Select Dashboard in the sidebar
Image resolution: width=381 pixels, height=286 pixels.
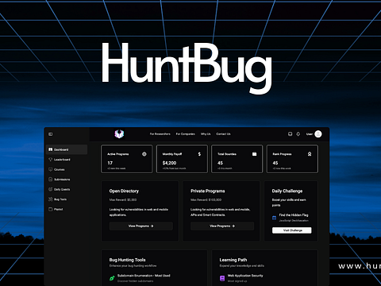point(67,149)
